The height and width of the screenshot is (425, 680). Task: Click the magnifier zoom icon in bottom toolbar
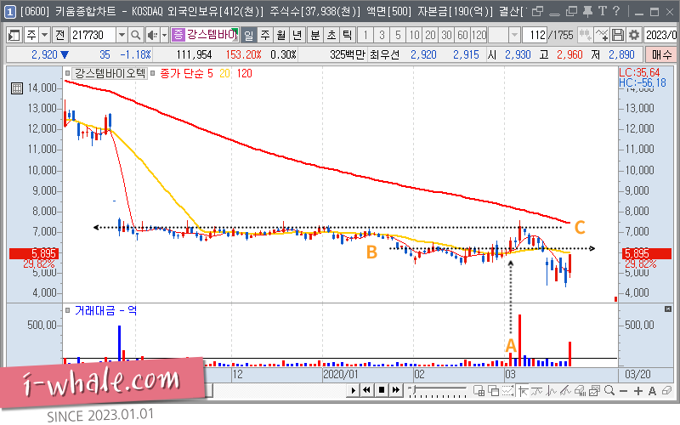point(609,391)
